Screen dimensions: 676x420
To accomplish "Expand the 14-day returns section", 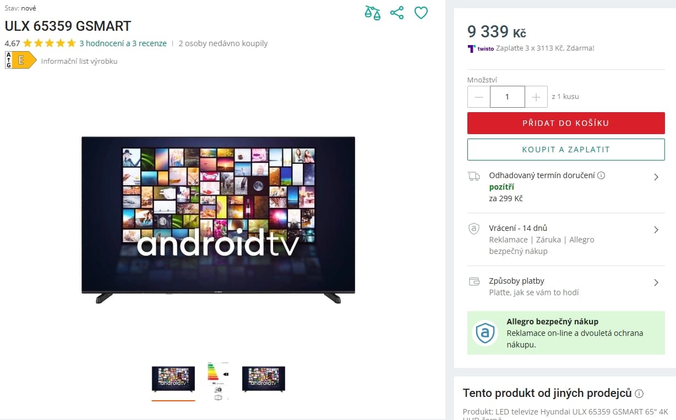I will 566,240.
